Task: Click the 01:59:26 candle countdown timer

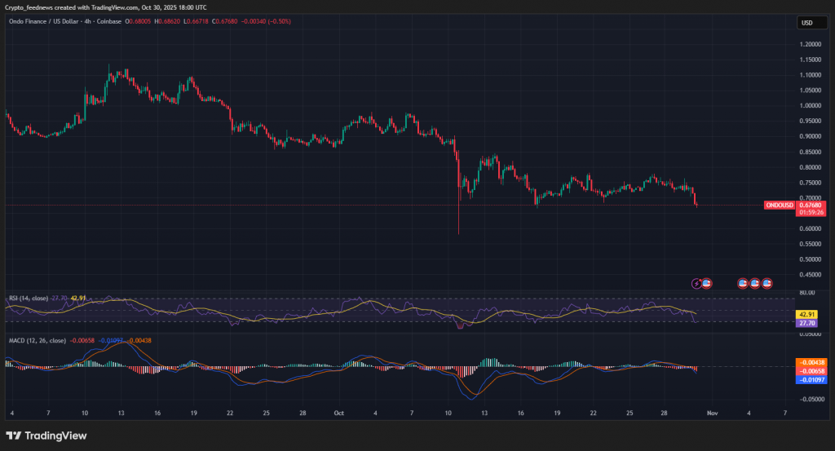Action: tap(812, 212)
